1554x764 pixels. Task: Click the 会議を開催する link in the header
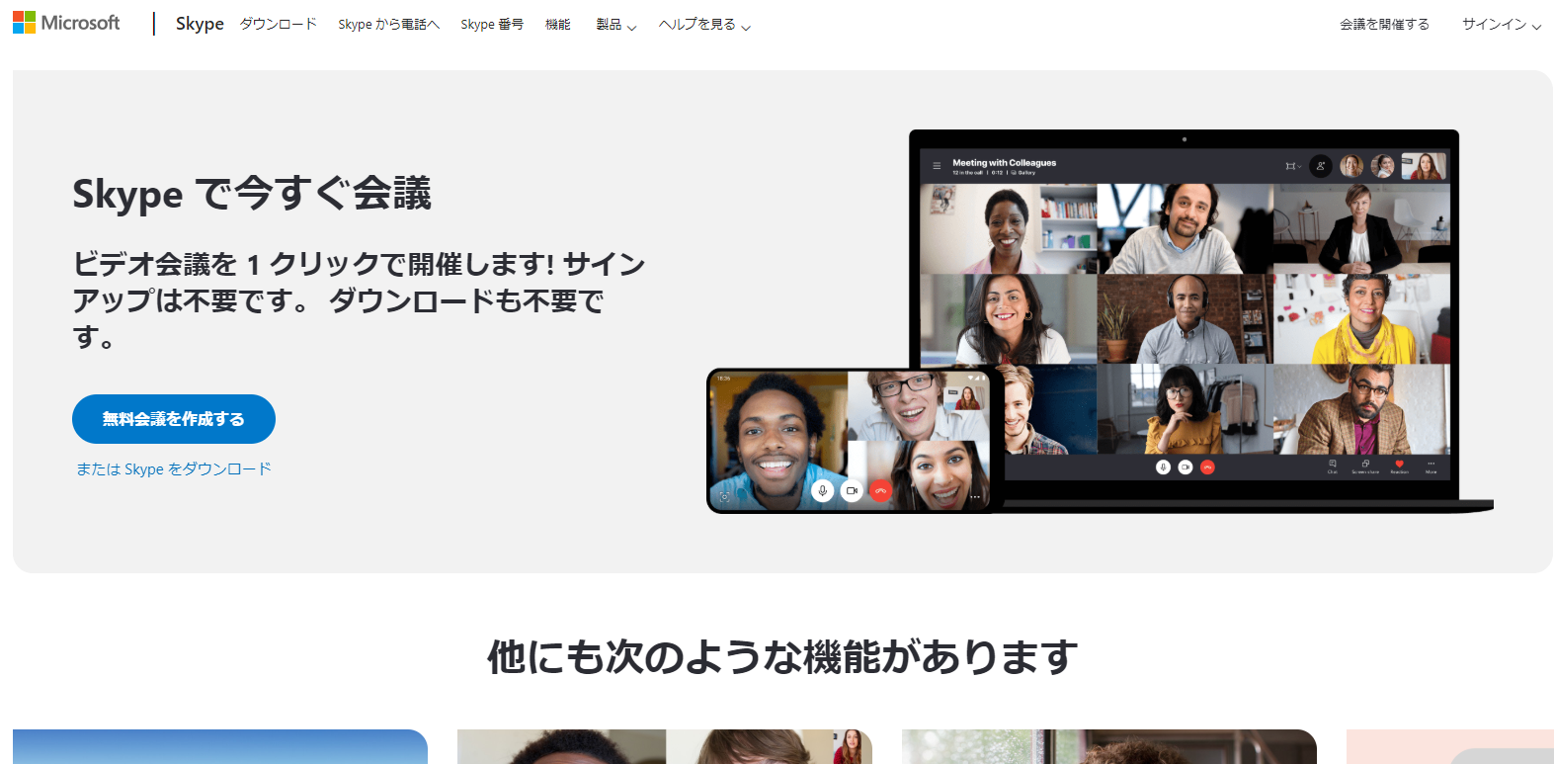click(1384, 25)
